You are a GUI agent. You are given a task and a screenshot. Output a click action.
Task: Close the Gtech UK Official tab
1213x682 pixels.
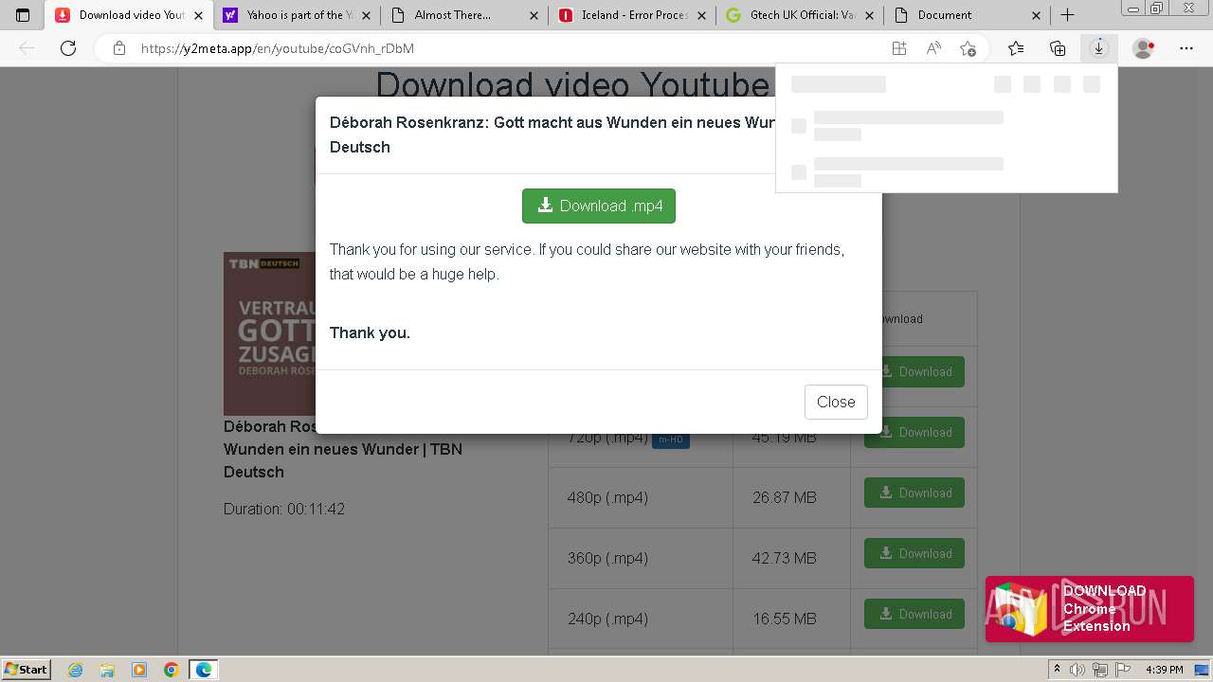click(x=870, y=15)
